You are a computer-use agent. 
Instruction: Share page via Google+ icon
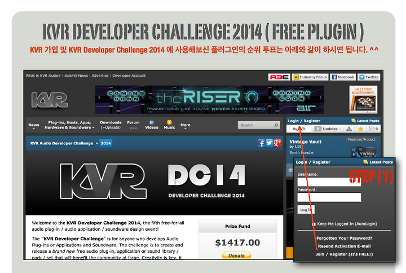(x=277, y=143)
